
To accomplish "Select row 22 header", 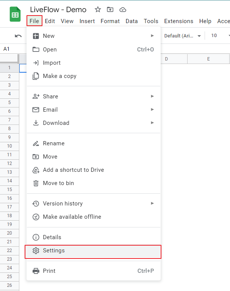I will click(x=9, y=251).
